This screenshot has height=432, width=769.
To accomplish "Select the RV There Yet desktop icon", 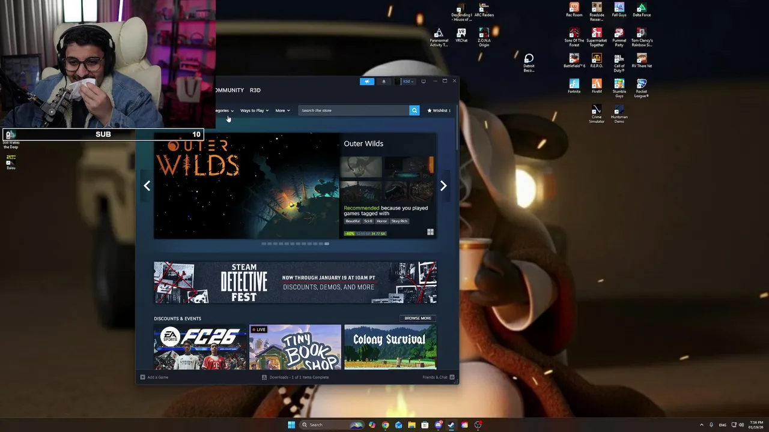I will tap(642, 61).
